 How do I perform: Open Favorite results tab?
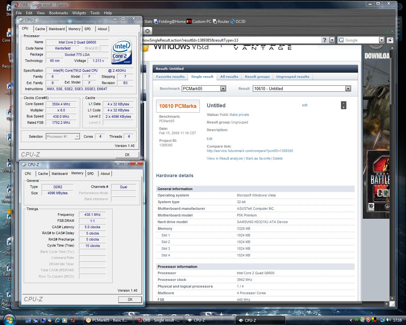(170, 76)
